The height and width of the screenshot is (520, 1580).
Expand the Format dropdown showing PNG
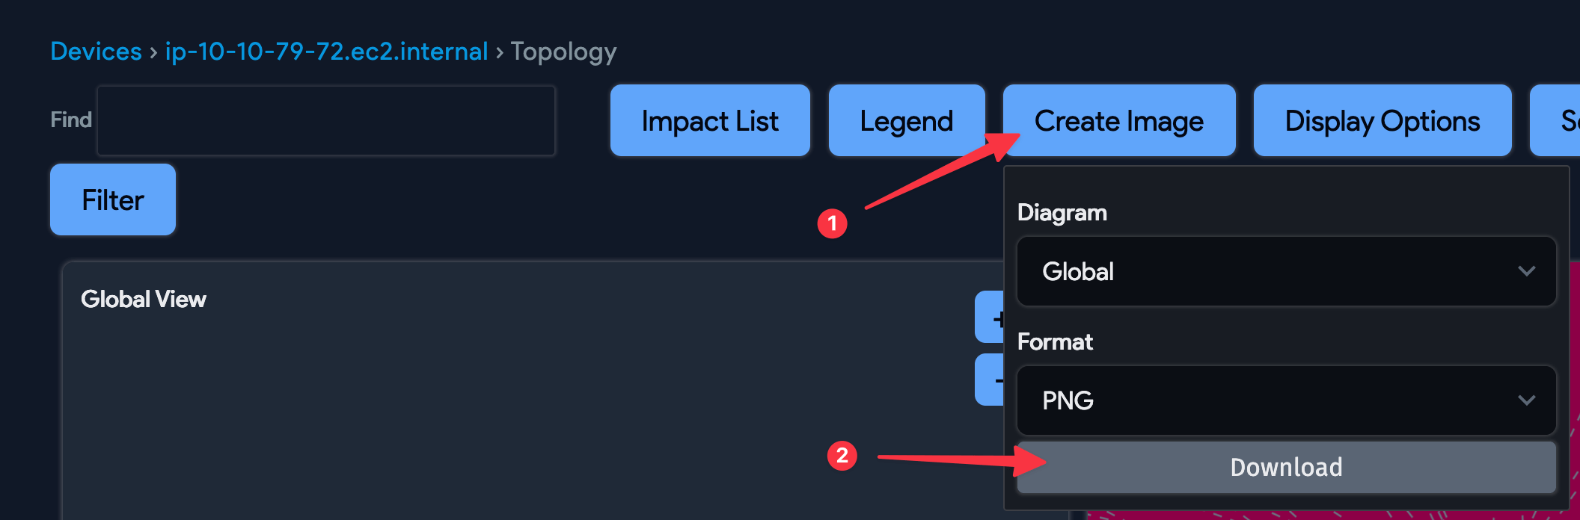(1285, 401)
